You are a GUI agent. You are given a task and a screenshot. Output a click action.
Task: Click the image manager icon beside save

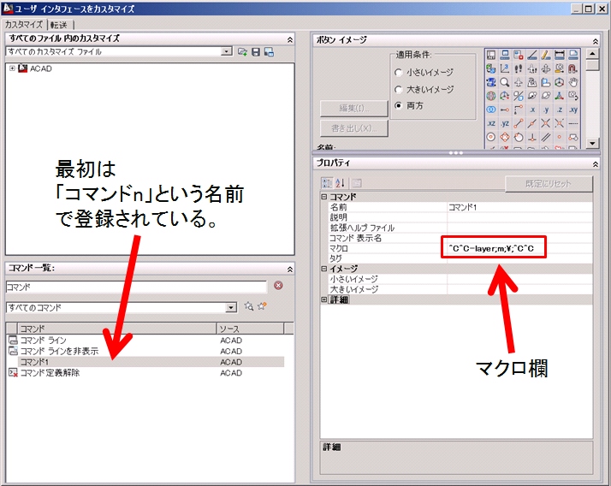tap(269, 52)
